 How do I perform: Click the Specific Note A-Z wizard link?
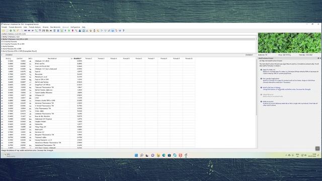pos(269,70)
